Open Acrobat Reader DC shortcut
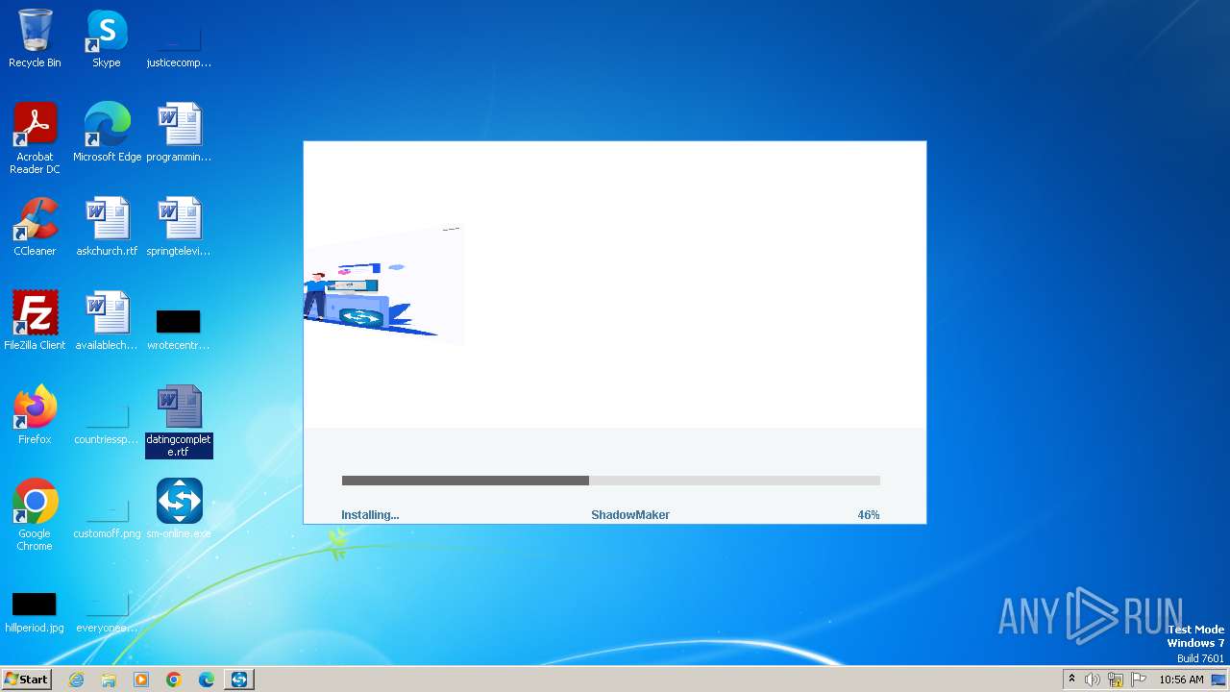 coord(35,137)
